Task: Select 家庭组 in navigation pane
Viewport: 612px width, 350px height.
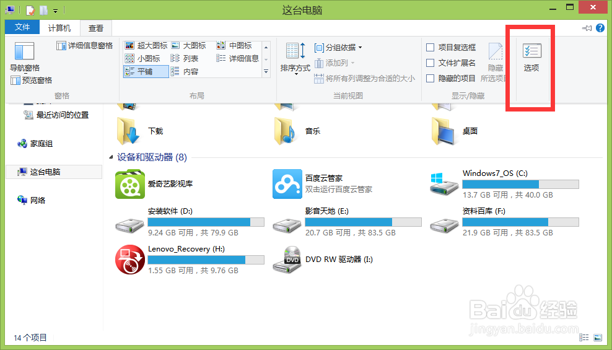Action: [x=35, y=144]
